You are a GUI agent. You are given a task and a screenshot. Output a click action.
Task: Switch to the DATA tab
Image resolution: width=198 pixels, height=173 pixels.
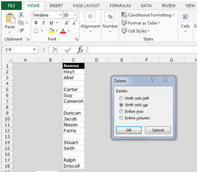[x=146, y=6]
